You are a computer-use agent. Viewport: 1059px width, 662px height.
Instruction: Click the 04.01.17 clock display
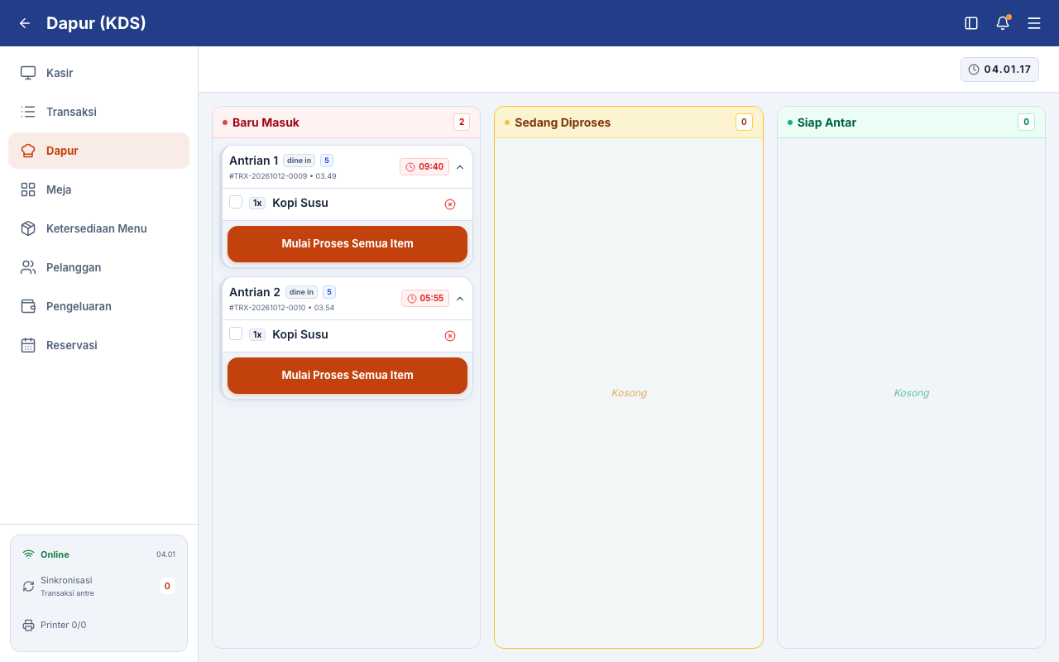coord(999,70)
